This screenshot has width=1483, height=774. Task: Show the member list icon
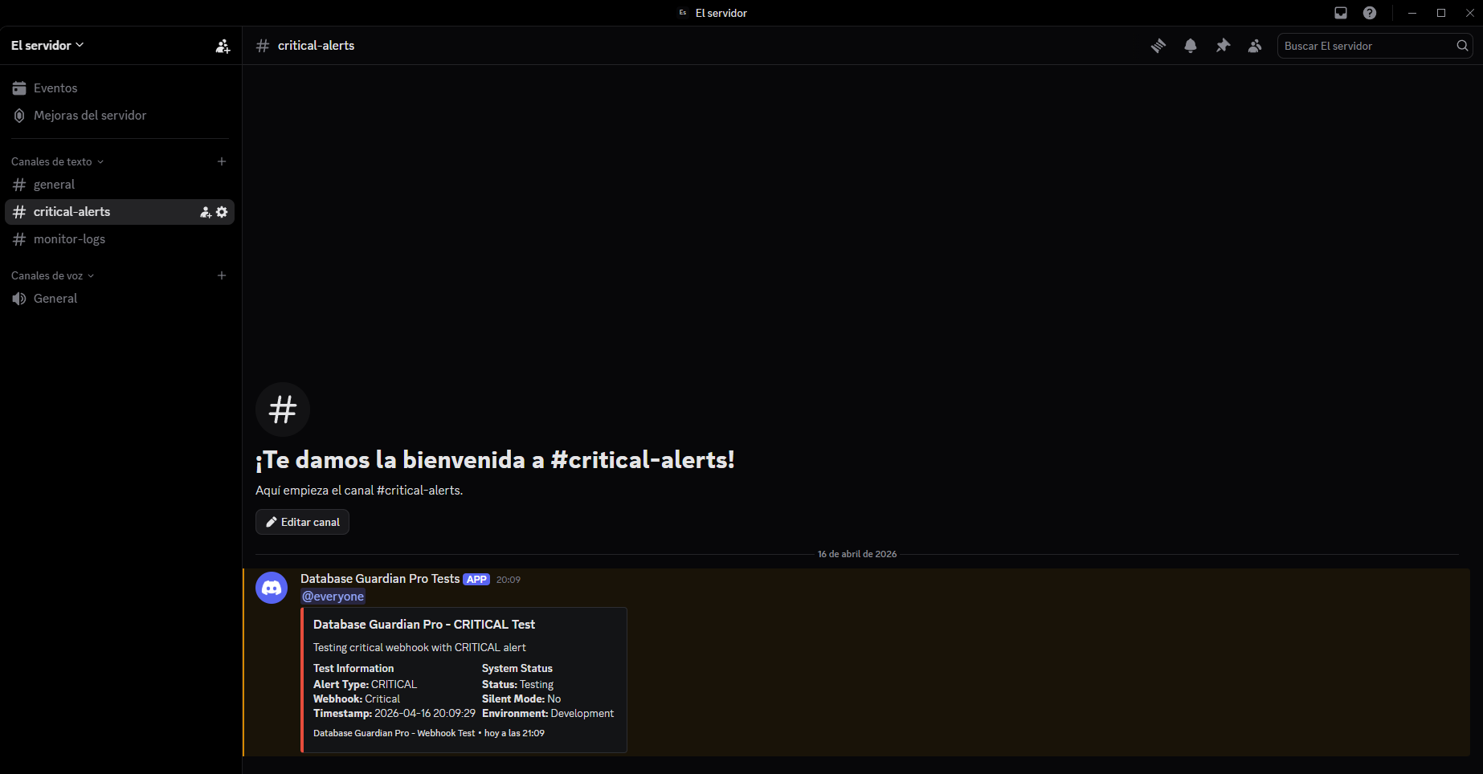(x=1254, y=46)
